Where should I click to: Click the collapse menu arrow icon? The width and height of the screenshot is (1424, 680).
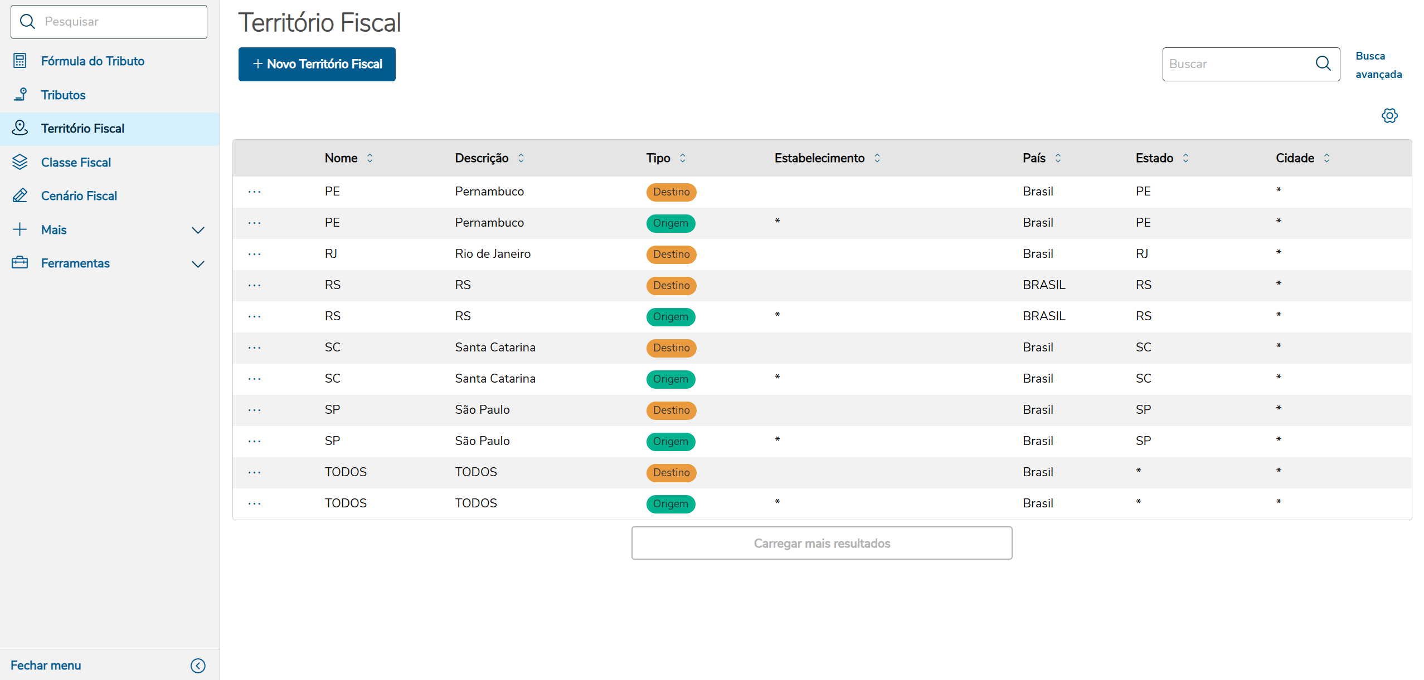[x=198, y=666]
